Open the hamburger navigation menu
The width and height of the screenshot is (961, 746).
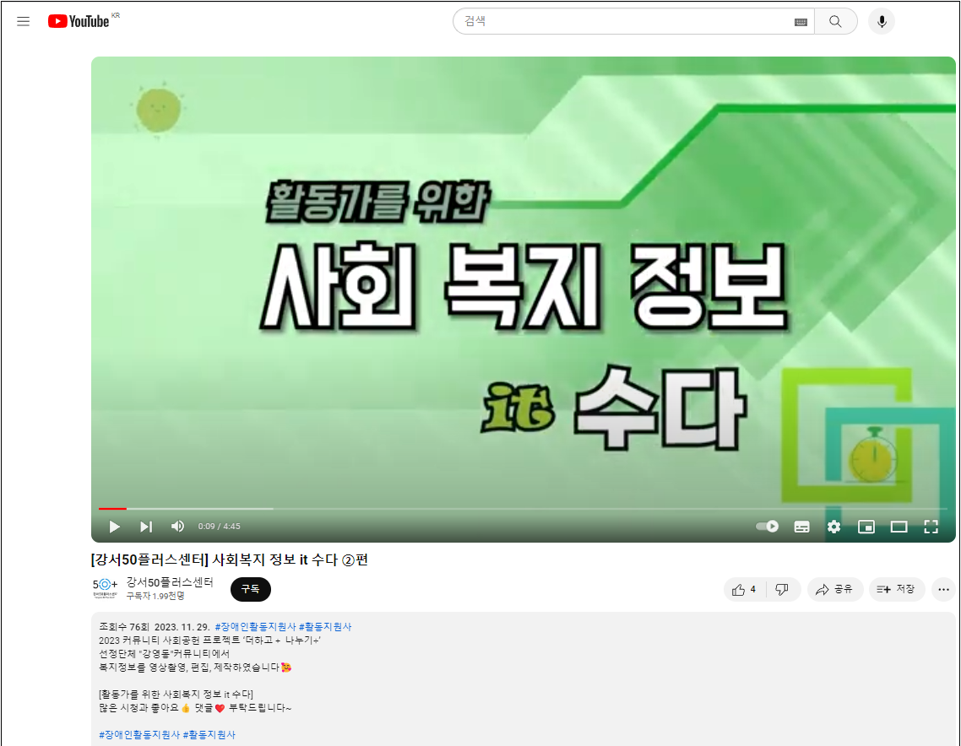[x=23, y=21]
